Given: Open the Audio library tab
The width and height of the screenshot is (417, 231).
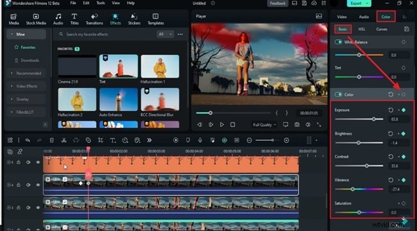Looking at the screenshot, I should coord(58,19).
